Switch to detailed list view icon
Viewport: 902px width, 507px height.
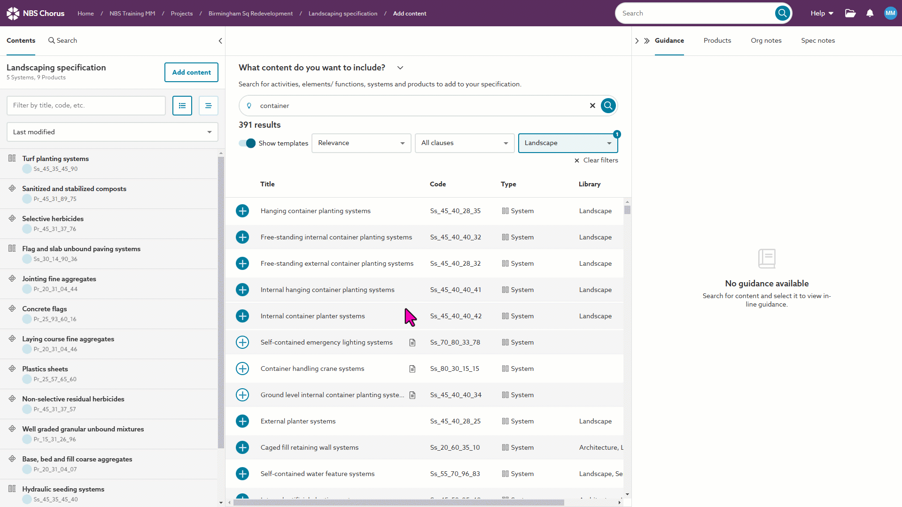(x=182, y=106)
